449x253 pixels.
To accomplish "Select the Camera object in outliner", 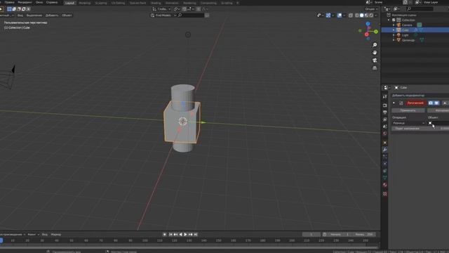I will [x=407, y=25].
